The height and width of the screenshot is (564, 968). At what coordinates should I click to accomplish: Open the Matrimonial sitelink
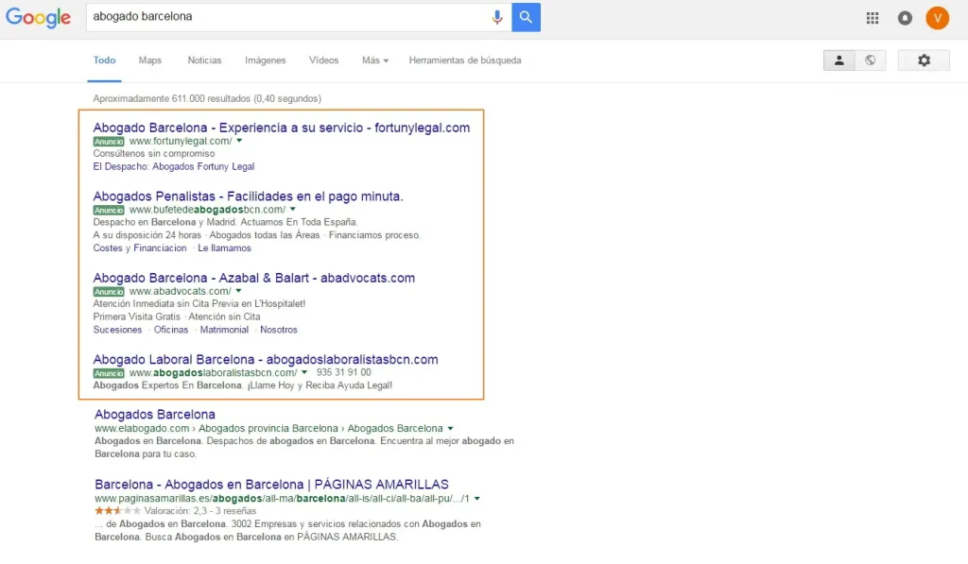pos(224,330)
